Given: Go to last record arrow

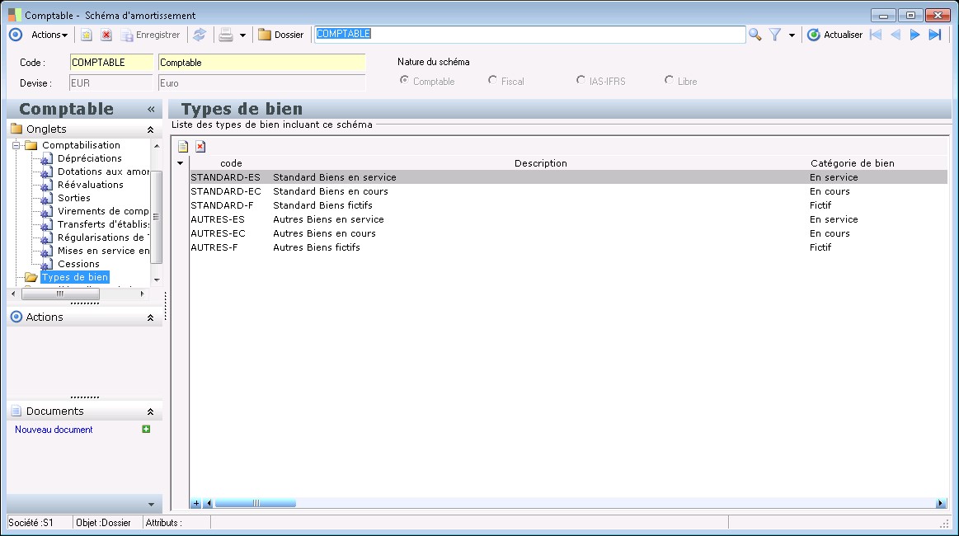Looking at the screenshot, I should pyautogui.click(x=934, y=35).
